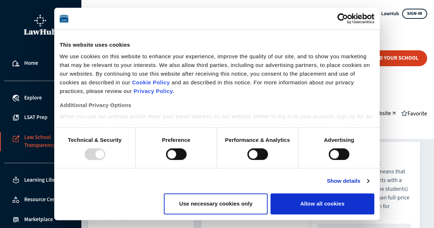The image size is (434, 228).
Task: Expand Show details chevron
Action: click(x=368, y=181)
